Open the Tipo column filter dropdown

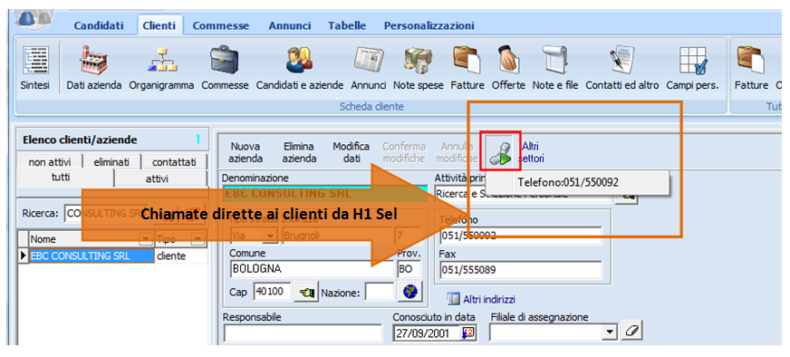198,238
